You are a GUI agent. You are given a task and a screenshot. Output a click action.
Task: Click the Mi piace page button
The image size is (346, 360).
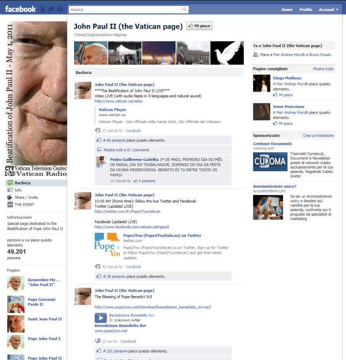coord(199,26)
